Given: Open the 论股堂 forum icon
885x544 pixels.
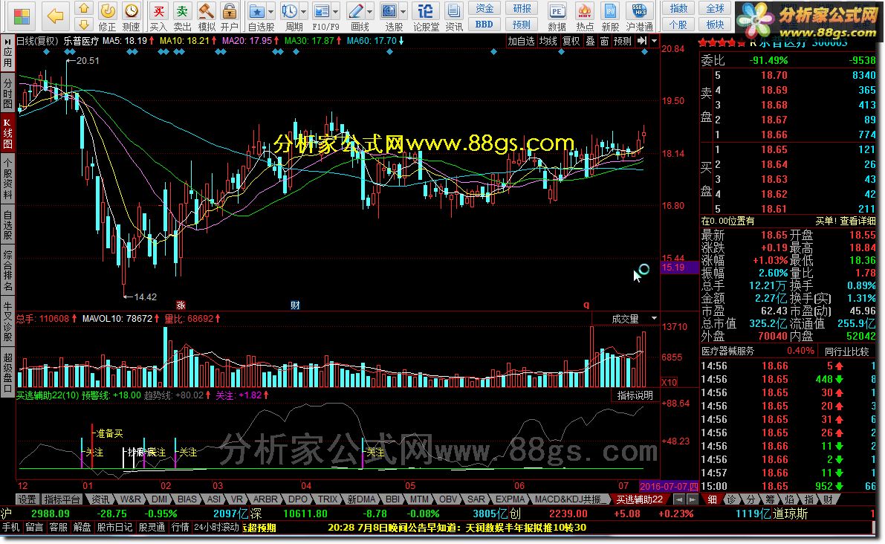Looking at the screenshot, I should pos(426,16).
